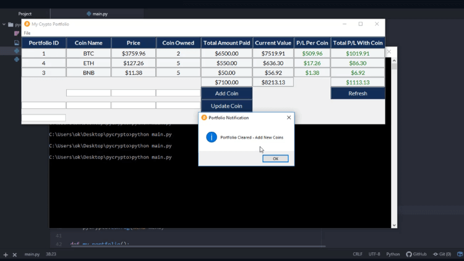Click the $7519.91 current value cell
Viewport: 464px width, 261px height.
pyautogui.click(x=273, y=54)
